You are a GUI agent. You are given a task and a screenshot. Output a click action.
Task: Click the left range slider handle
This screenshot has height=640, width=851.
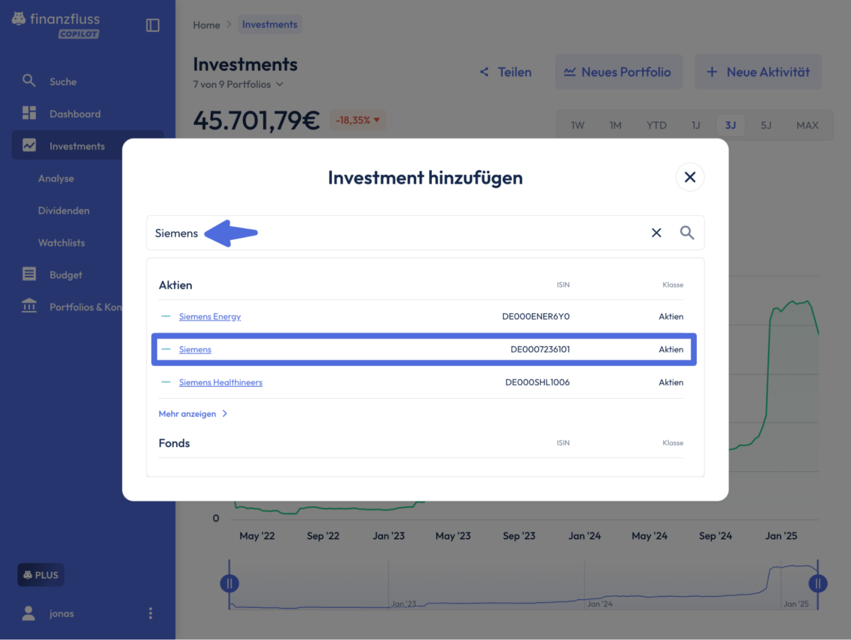point(229,584)
